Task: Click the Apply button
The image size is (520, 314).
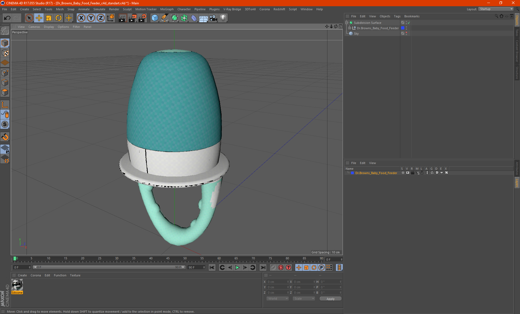Action: [330, 299]
